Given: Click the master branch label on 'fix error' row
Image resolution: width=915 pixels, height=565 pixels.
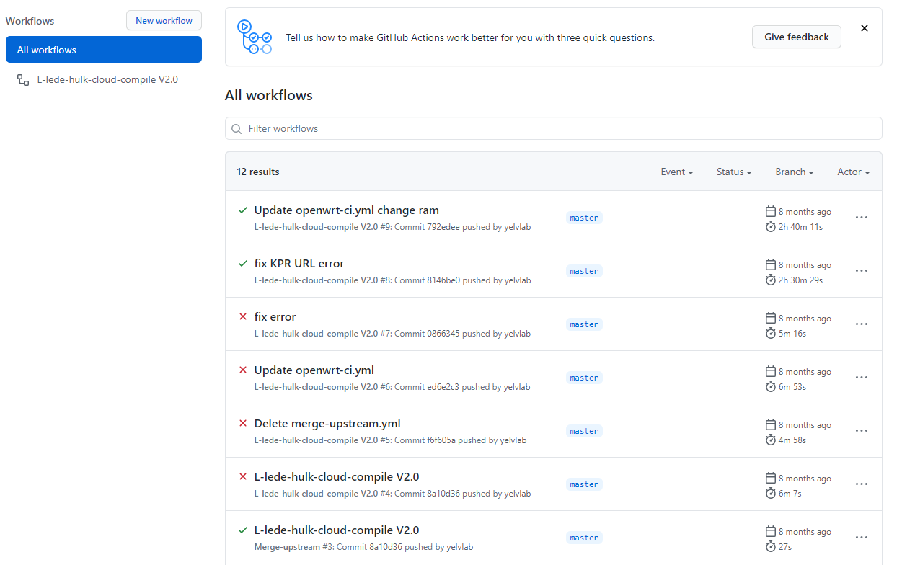Looking at the screenshot, I should coord(584,324).
